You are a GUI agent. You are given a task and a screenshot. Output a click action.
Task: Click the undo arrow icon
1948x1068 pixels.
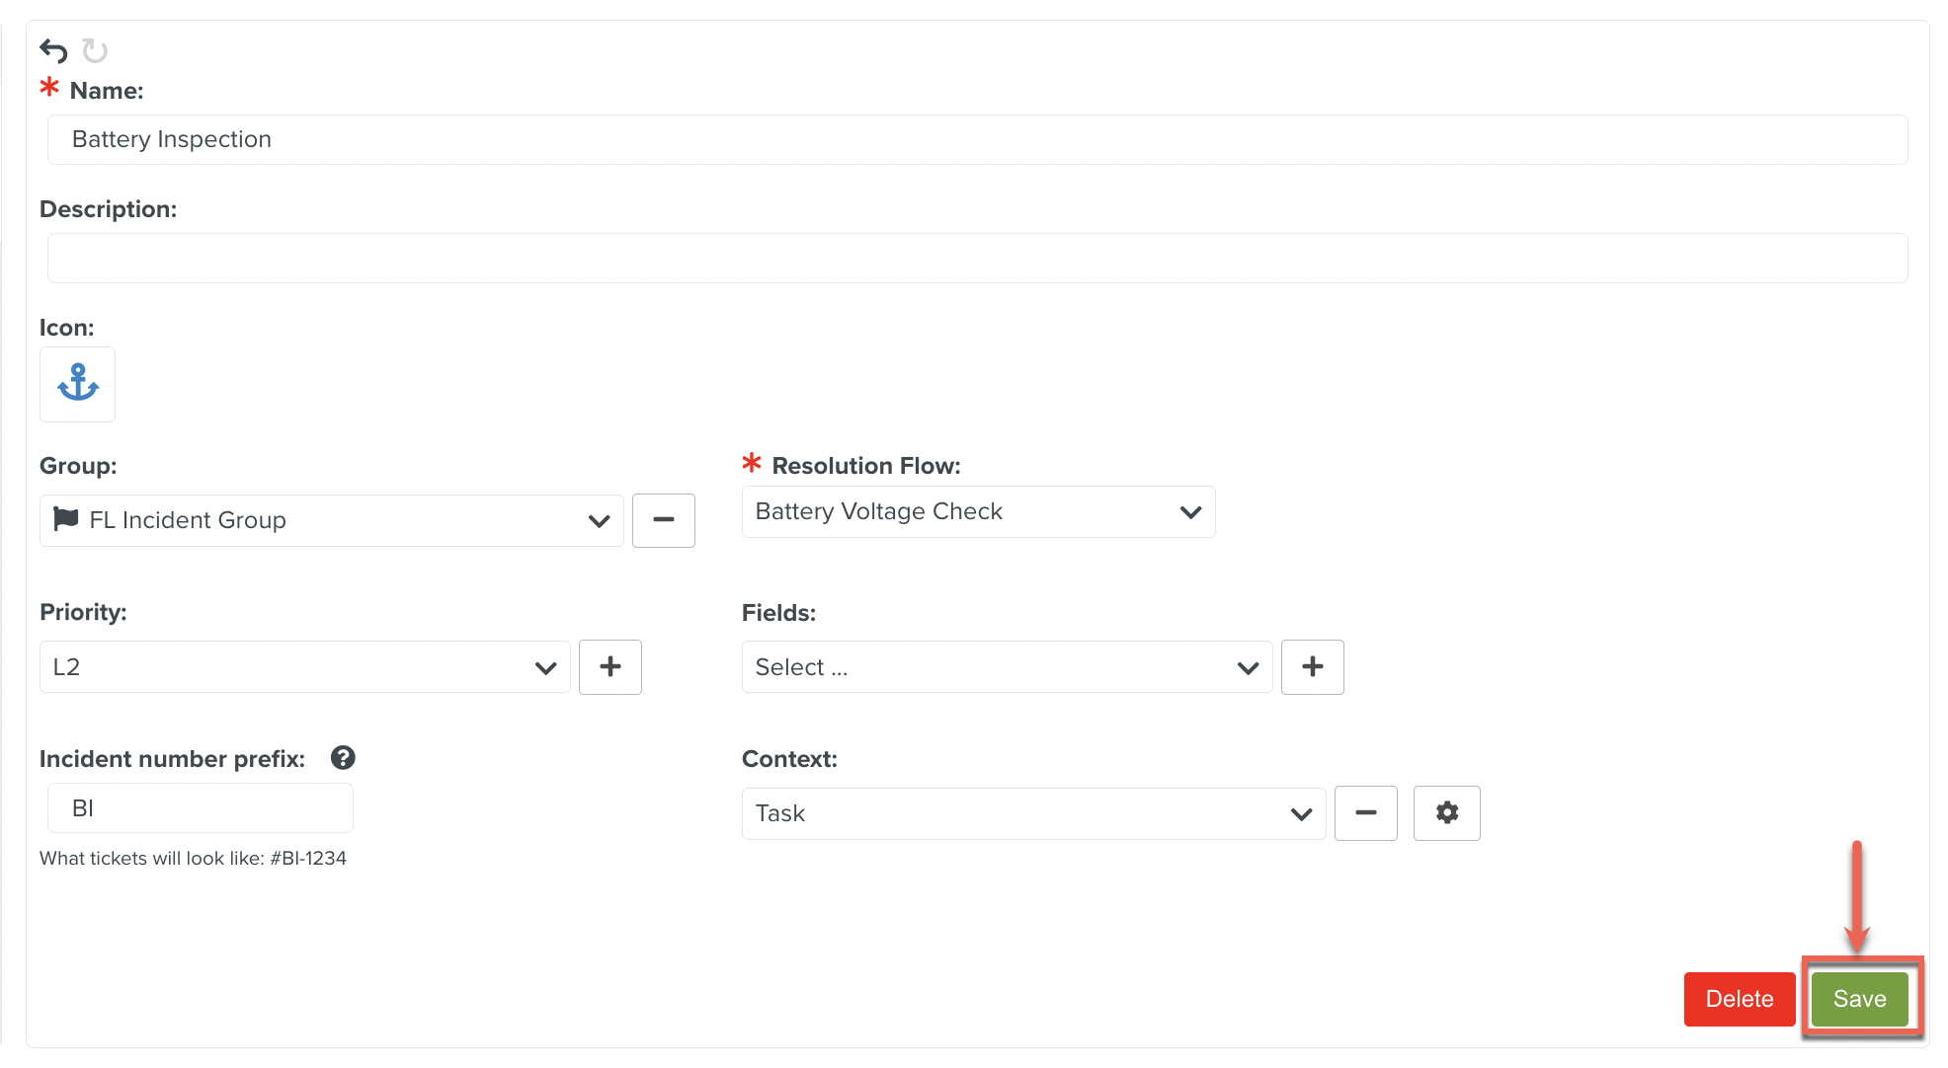(x=53, y=50)
